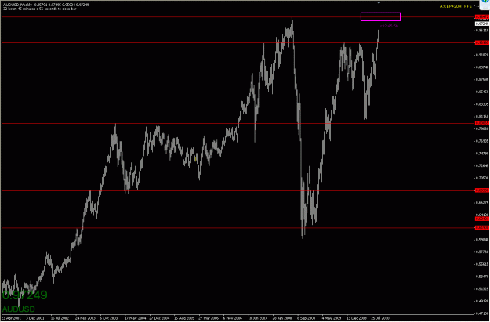490x322 pixels.
Task: Click the yellow indicator label in top-right corner
Action: [456, 6]
